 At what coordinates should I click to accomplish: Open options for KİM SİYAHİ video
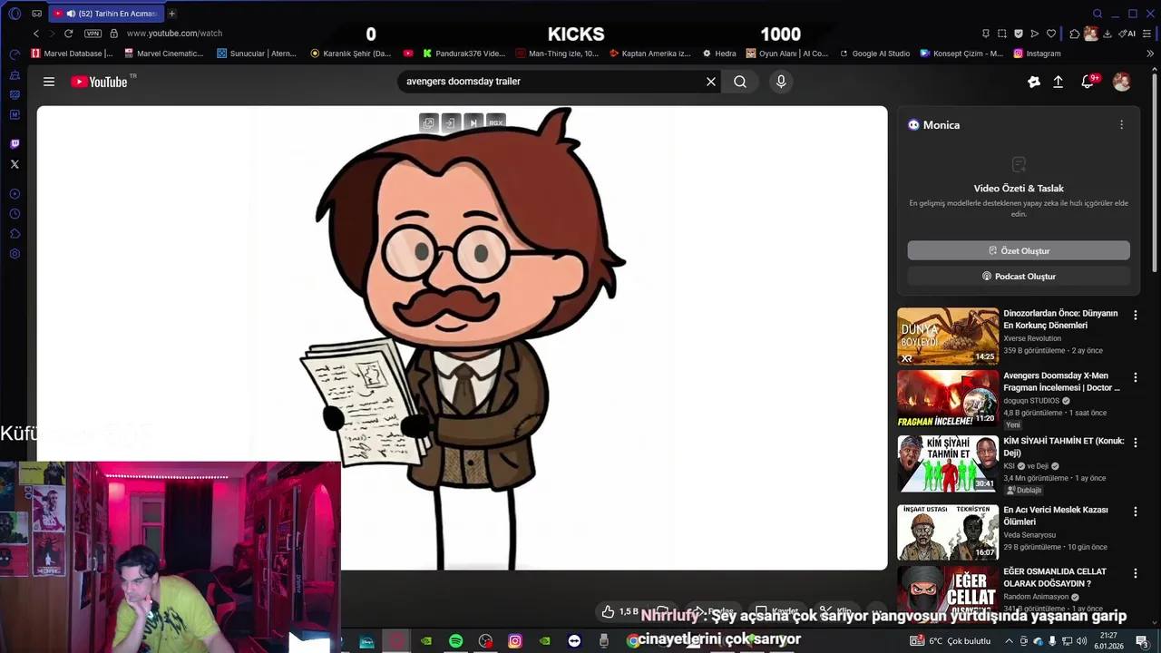tap(1135, 443)
